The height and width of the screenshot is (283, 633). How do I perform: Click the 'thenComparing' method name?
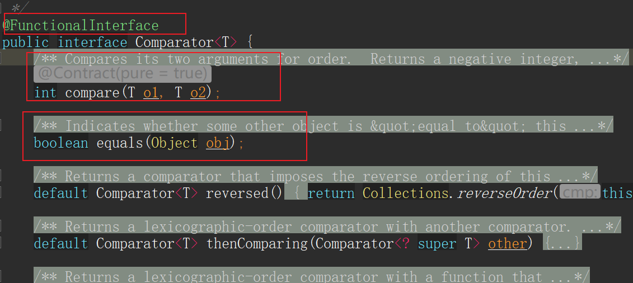pos(257,243)
